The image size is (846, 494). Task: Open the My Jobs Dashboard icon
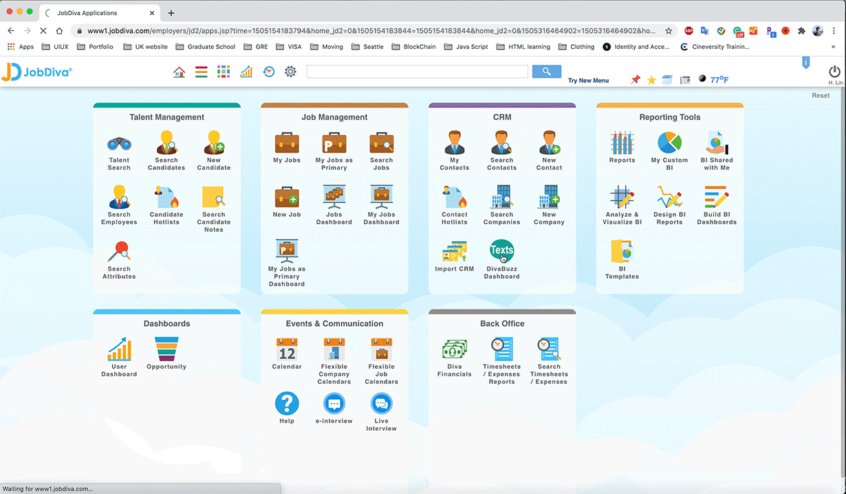pyautogui.click(x=382, y=197)
